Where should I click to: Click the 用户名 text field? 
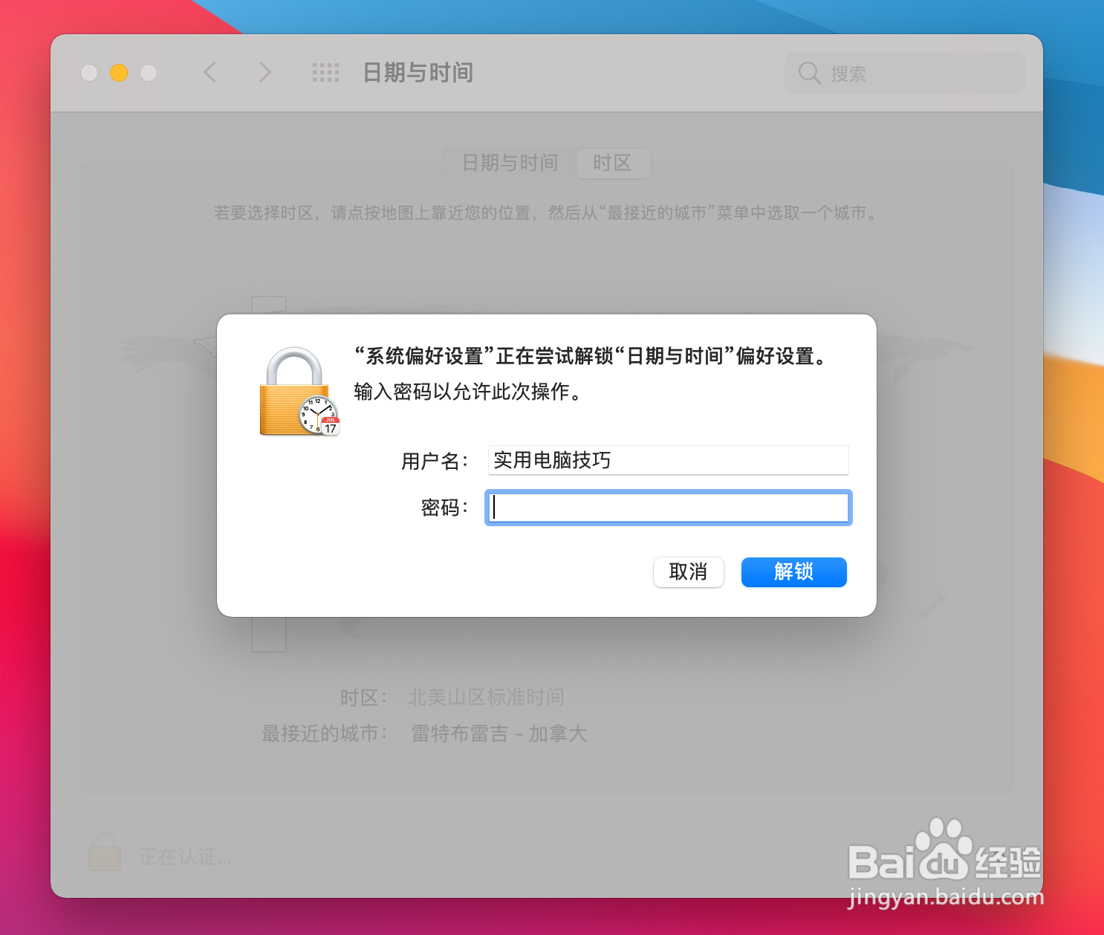[668, 460]
